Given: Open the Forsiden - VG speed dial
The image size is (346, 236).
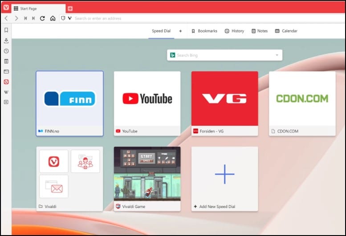Looking at the screenshot, I should (224, 104).
